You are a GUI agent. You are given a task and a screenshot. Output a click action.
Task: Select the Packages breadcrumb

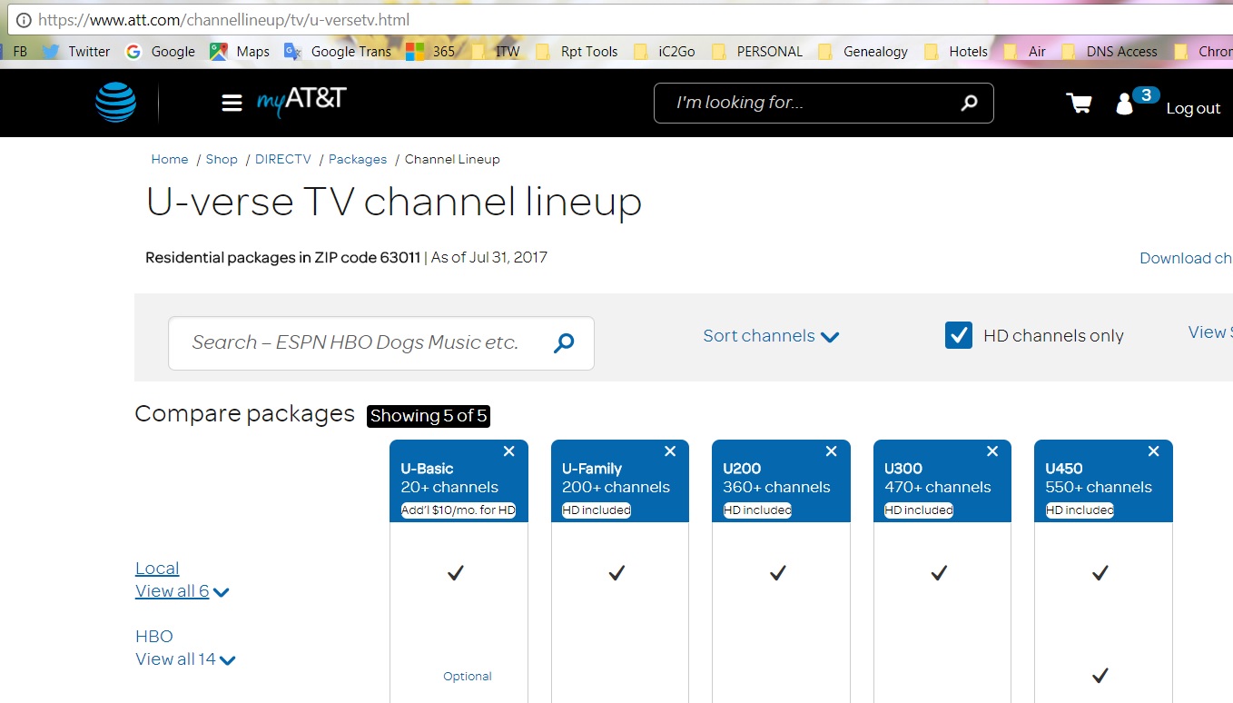[358, 159]
